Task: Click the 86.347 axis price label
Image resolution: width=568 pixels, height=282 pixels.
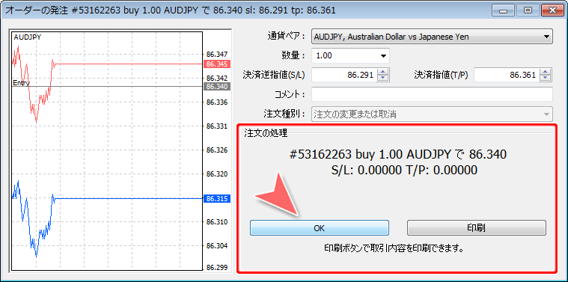Action: coord(217,55)
